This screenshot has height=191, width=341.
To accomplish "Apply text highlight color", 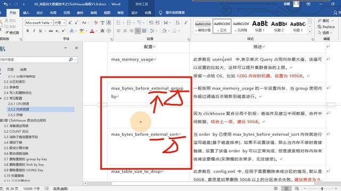I will pos(82,31).
